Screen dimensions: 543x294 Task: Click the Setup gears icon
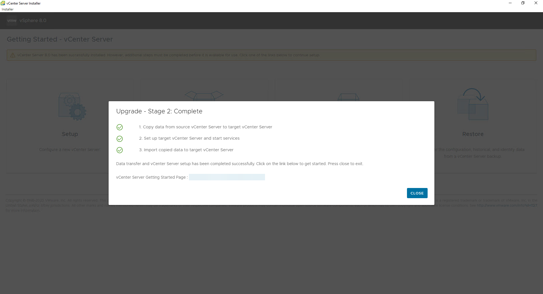click(72, 107)
